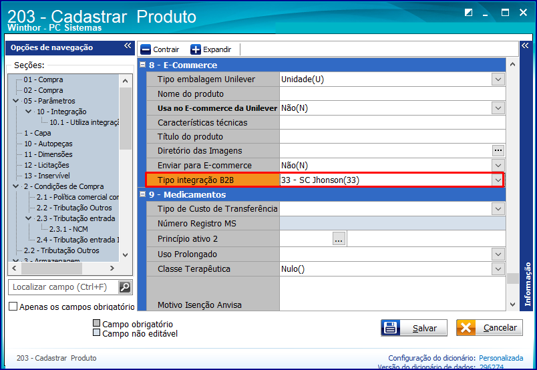Image resolution: width=537 pixels, height=370 pixels.
Task: Collapse 2 - Condições de Compra node
Action: (x=16, y=186)
